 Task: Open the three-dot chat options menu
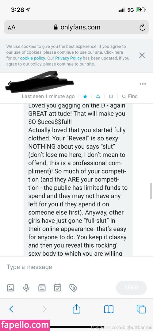[x=143, y=84]
